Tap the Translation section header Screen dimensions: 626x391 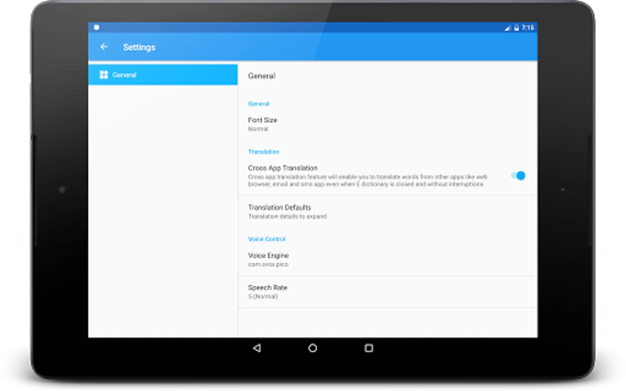pos(263,152)
